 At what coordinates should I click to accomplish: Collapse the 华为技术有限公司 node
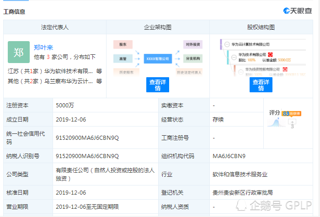(x=234, y=57)
